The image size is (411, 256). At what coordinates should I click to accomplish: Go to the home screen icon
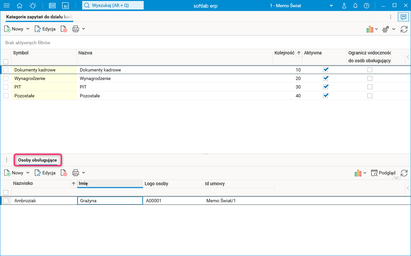(x=20, y=6)
